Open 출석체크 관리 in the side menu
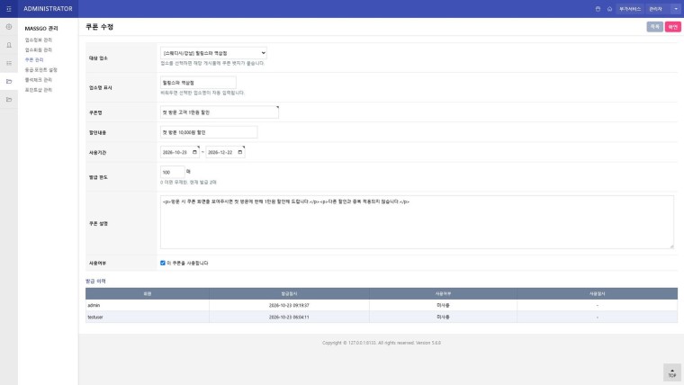 tap(39, 80)
